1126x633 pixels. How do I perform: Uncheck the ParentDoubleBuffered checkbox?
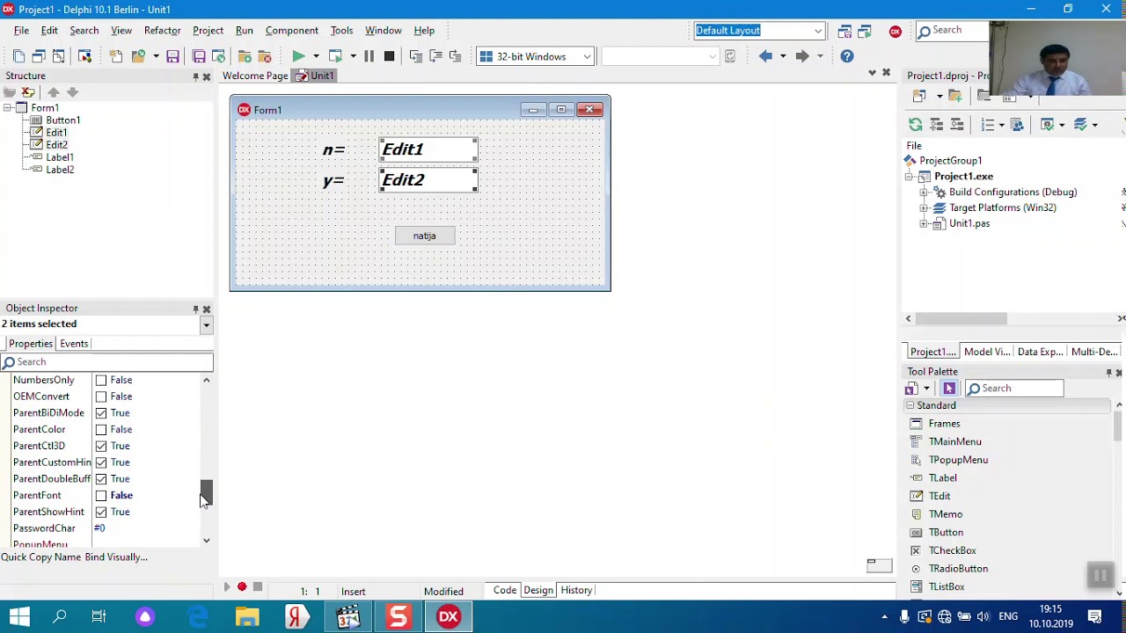[101, 479]
